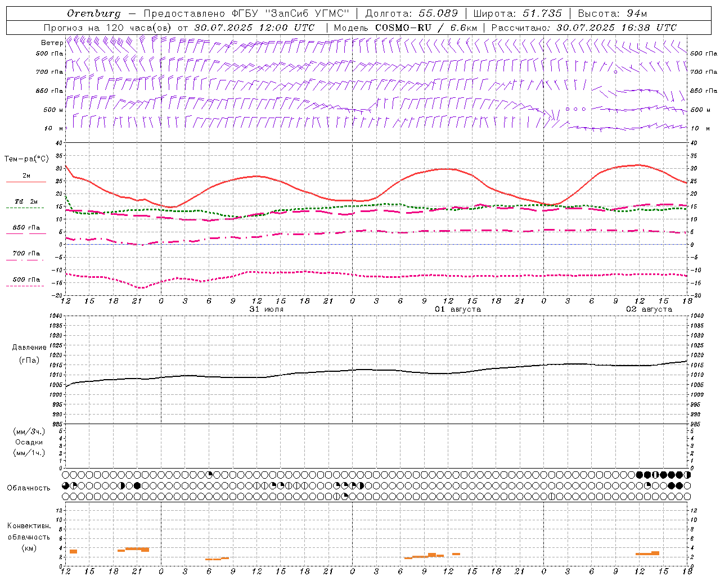Click the black pressure curve line
Image resolution: width=720 pixels, height=576 pixels.
(x=376, y=370)
